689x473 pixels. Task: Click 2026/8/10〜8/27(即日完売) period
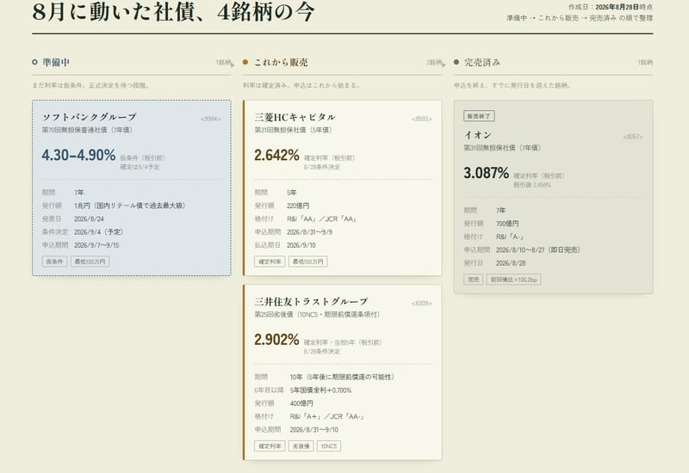click(x=538, y=249)
